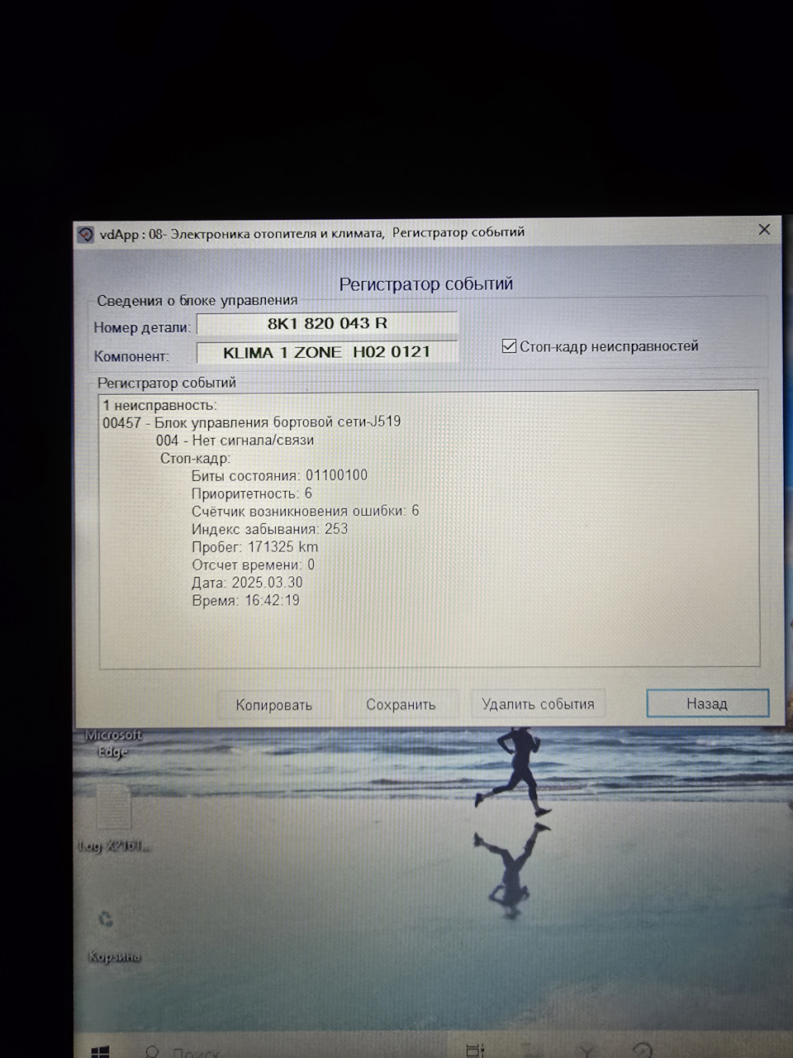Select Приоритетность: 6 line

(x=251, y=493)
